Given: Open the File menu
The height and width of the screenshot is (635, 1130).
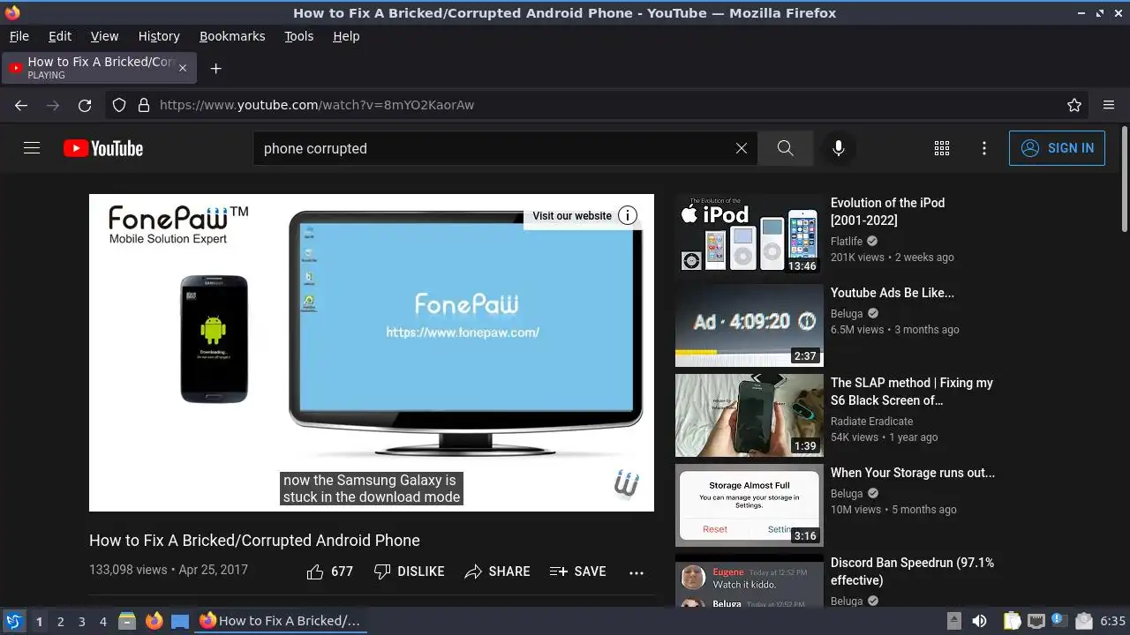Looking at the screenshot, I should [x=19, y=36].
